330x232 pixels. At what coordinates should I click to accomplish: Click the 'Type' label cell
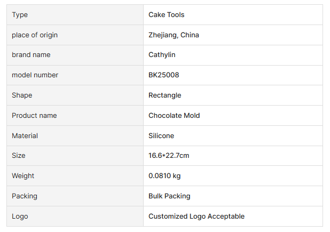pos(20,15)
